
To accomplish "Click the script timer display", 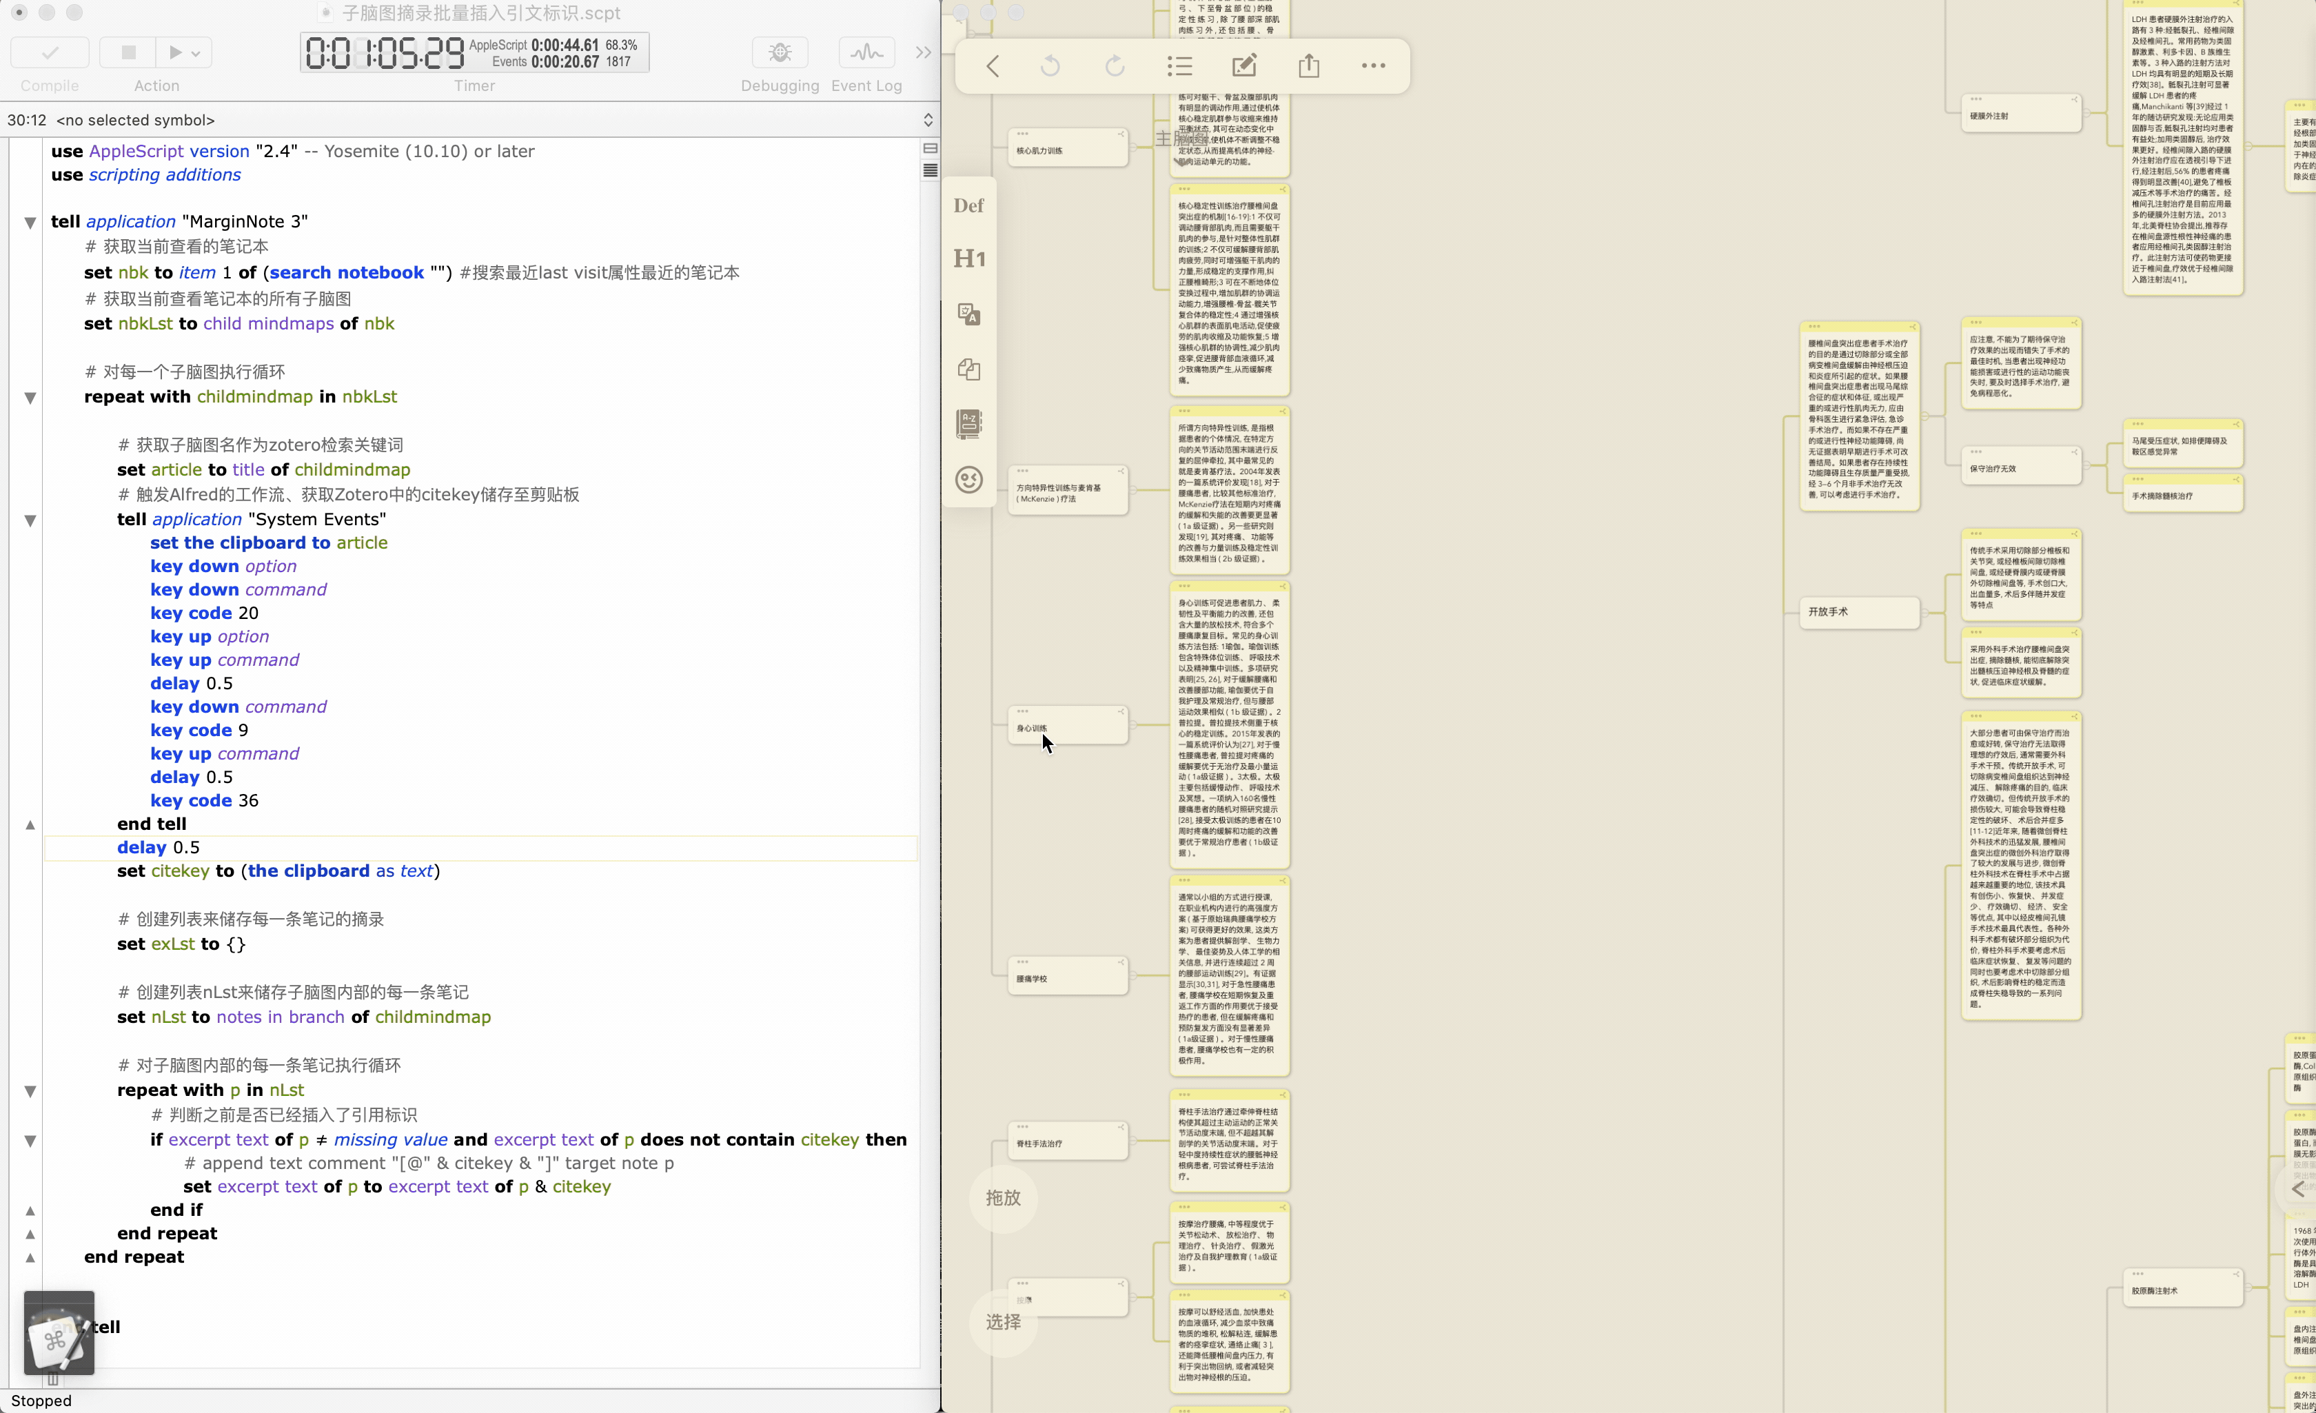I will coord(475,52).
